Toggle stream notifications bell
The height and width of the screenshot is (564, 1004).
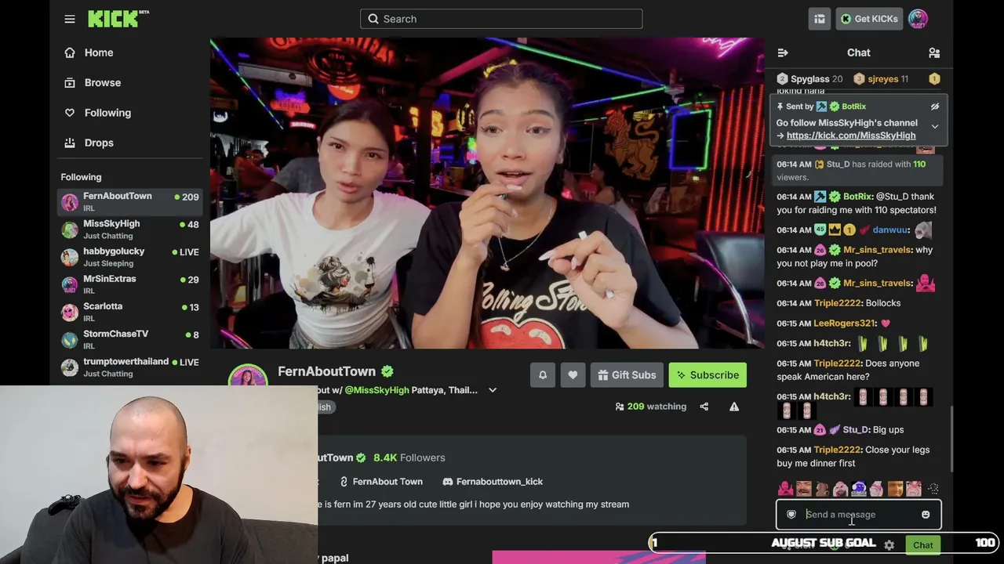[x=543, y=375]
